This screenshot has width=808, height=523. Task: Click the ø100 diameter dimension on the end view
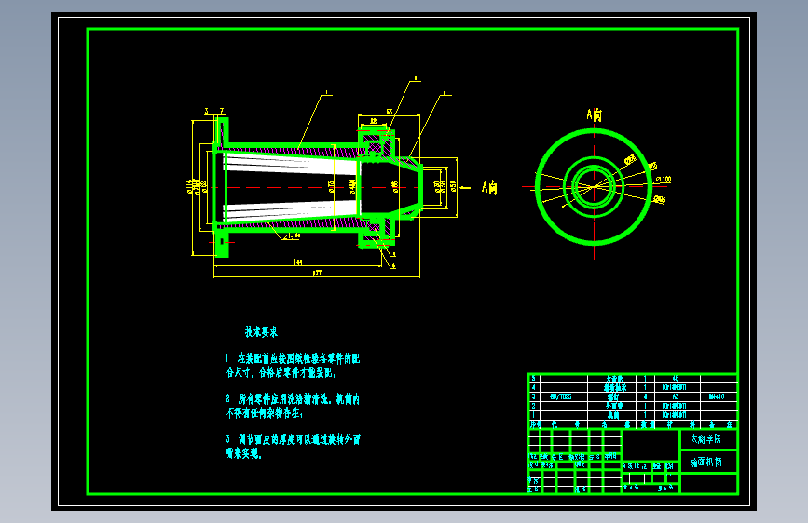click(x=664, y=180)
